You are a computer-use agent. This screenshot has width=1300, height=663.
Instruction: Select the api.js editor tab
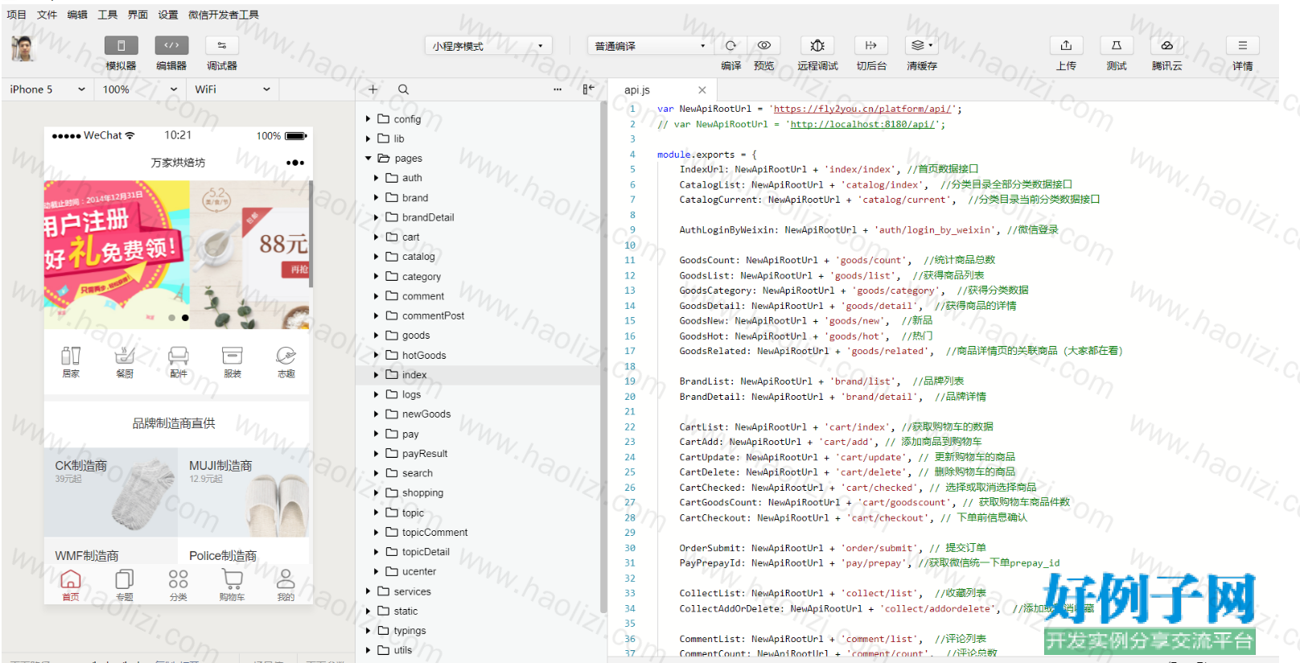tap(661, 90)
